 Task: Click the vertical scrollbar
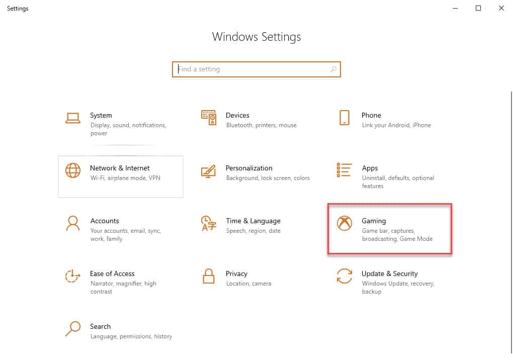(x=511, y=222)
